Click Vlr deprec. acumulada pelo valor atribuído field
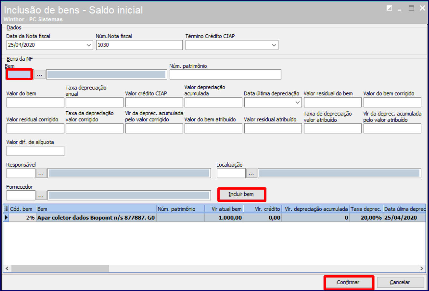Image resolution: width=429 pixels, height=291 pixels. pos(392,128)
